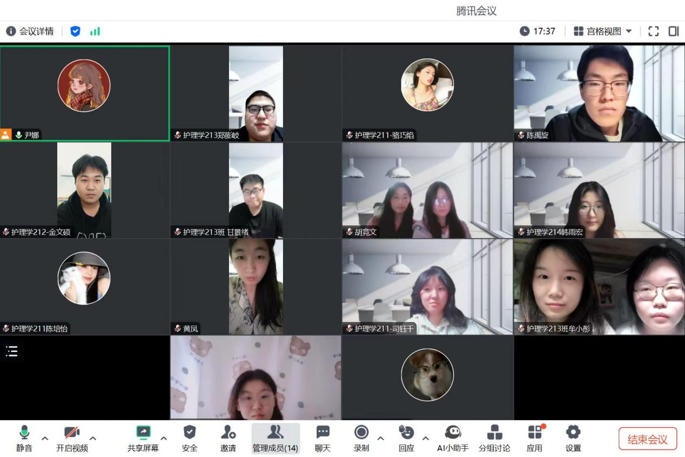Screen dimensions: 685x457
Task: Select 尹娜's video tile
Action: click(85, 93)
